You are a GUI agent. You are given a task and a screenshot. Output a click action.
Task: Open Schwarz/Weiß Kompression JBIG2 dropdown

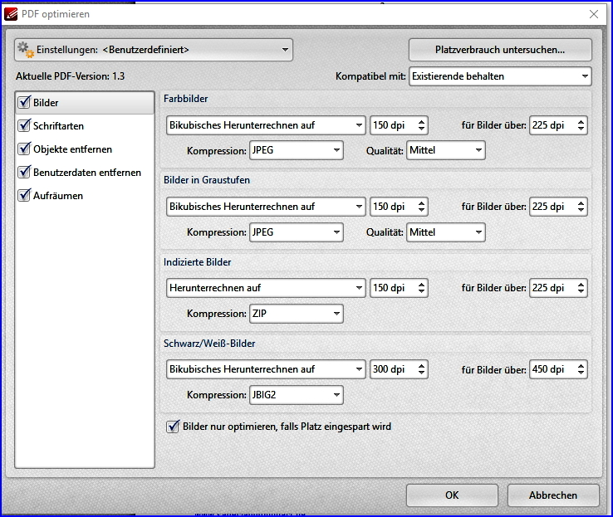297,395
